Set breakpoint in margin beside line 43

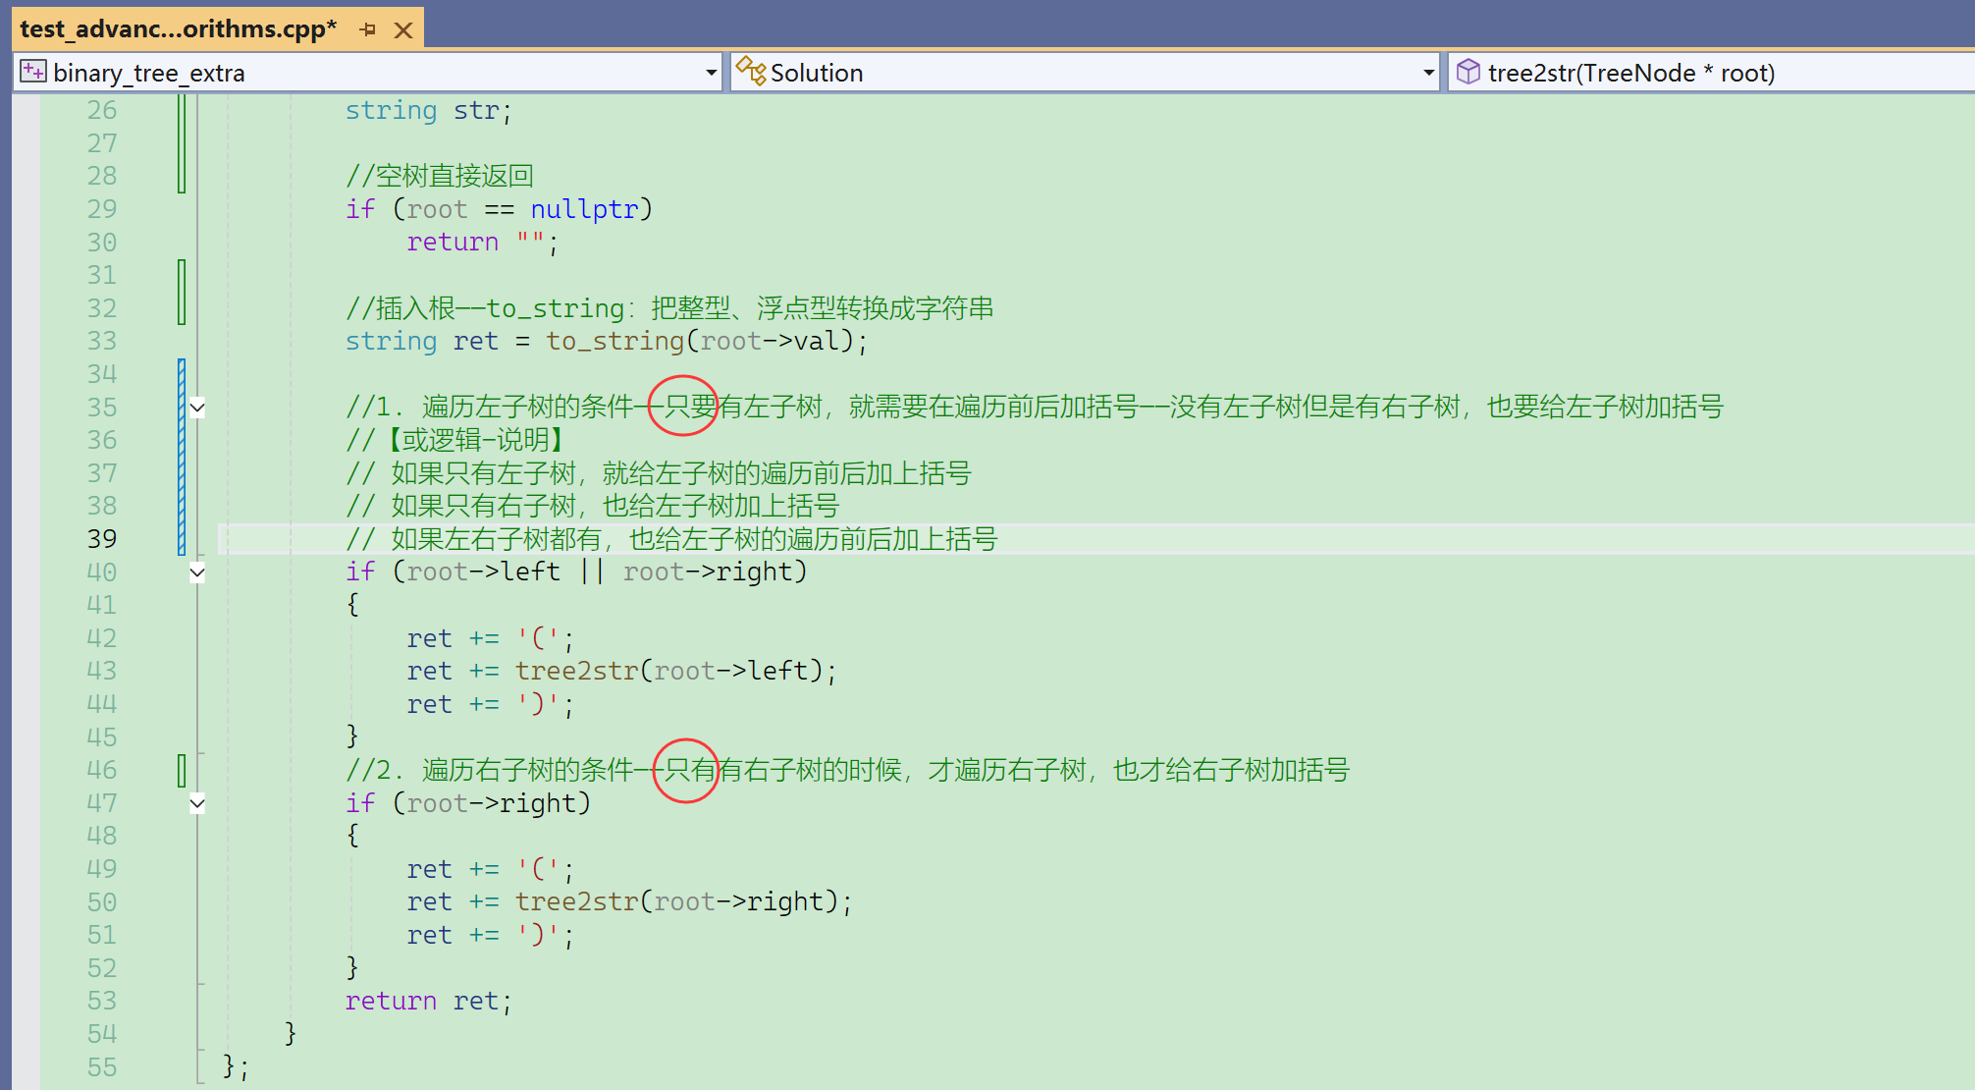tap(26, 671)
